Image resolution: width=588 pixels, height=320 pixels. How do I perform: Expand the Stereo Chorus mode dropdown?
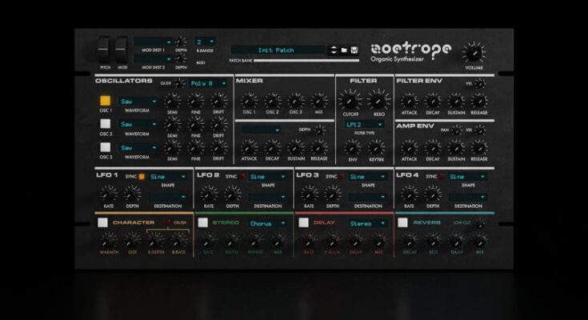[267, 223]
